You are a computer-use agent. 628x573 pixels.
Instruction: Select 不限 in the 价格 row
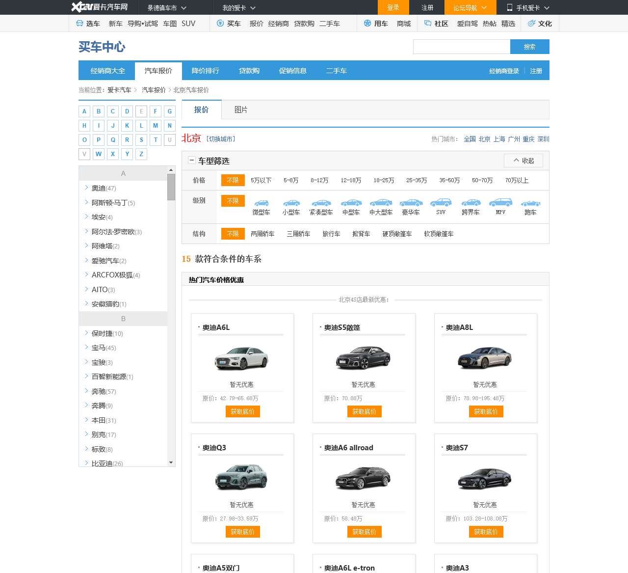point(233,180)
